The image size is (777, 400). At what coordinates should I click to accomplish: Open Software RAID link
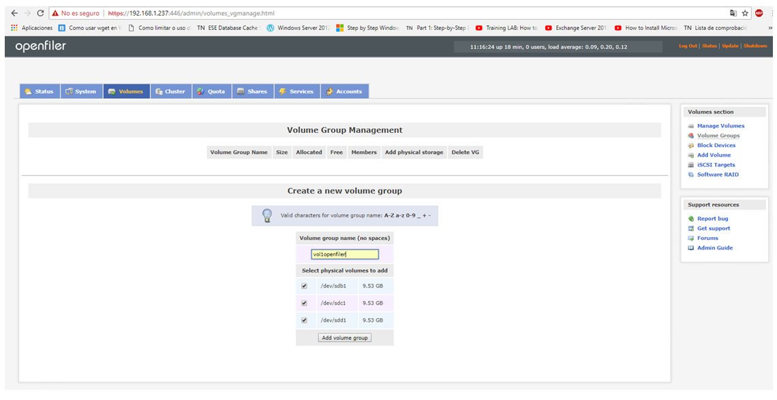(718, 174)
